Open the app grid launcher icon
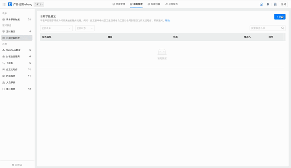The height and width of the screenshot is (168, 291). 4,4
